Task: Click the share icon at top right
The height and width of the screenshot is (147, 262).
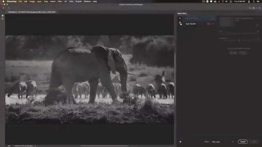Action: [x=260, y=8]
